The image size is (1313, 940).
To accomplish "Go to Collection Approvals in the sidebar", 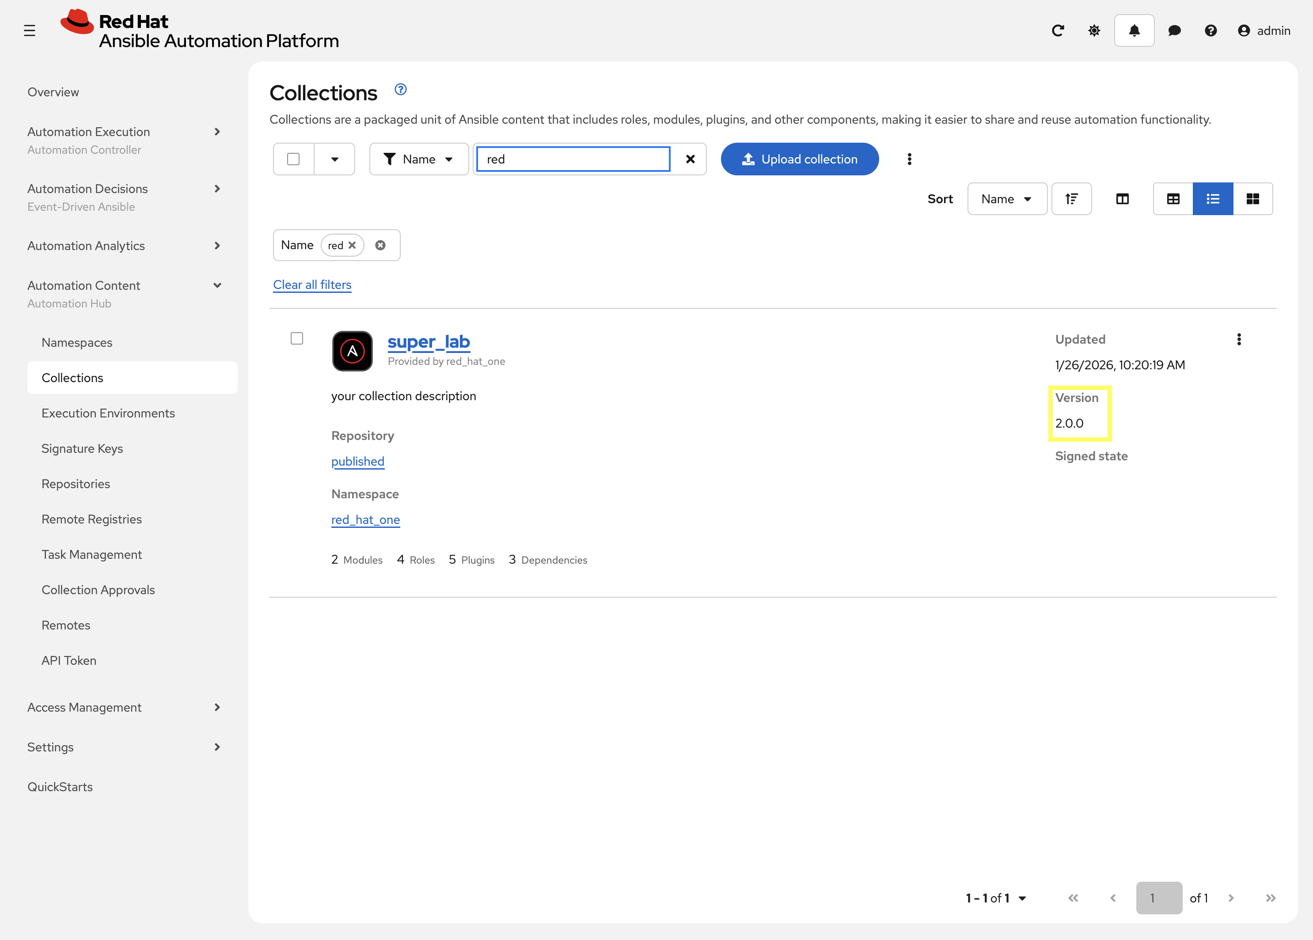I will coord(98,589).
